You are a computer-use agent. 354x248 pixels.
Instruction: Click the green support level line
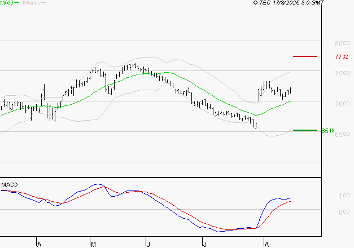(x=305, y=130)
